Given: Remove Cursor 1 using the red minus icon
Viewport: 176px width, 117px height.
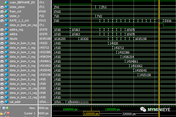Looking at the screenshot, I should (x=8, y=113).
